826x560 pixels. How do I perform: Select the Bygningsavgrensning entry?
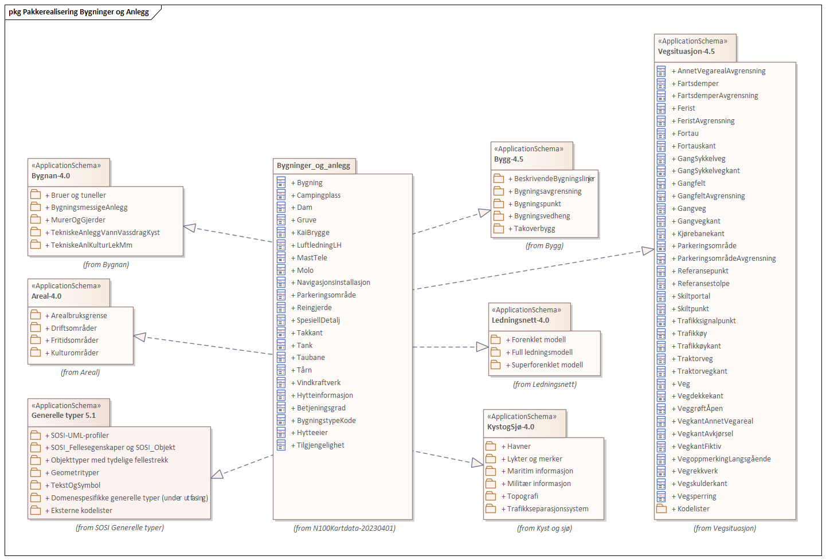click(545, 191)
